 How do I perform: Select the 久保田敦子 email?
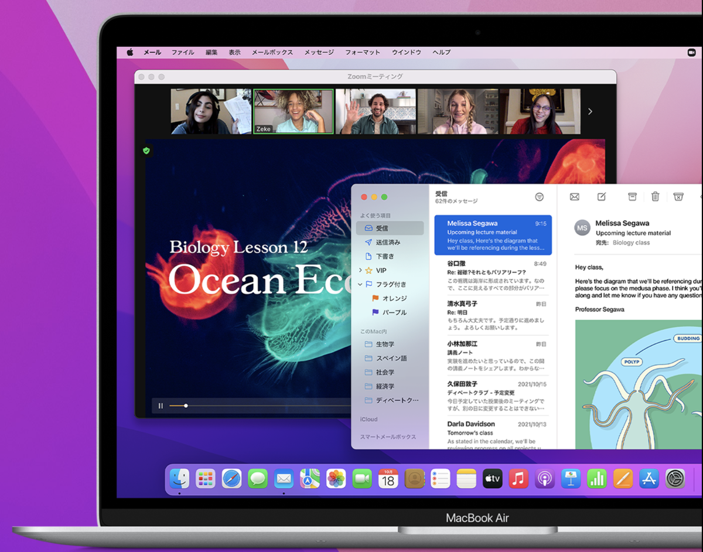point(493,396)
